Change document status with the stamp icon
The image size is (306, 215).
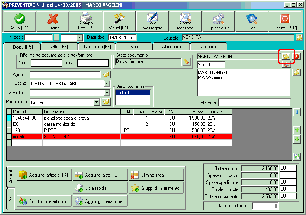(x=187, y=62)
